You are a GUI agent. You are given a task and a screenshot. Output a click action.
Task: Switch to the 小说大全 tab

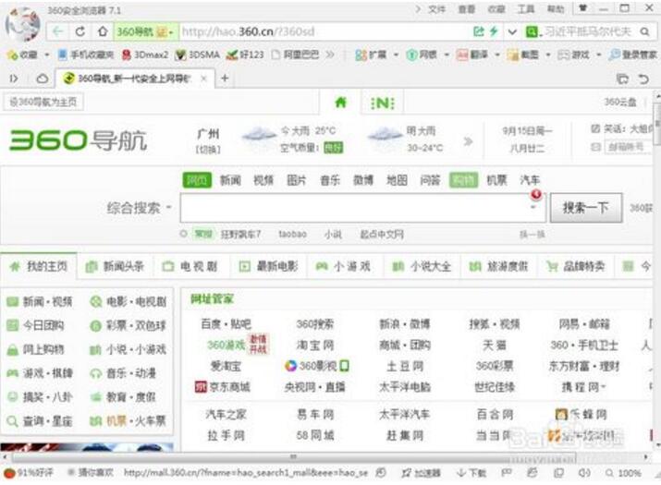click(x=422, y=266)
